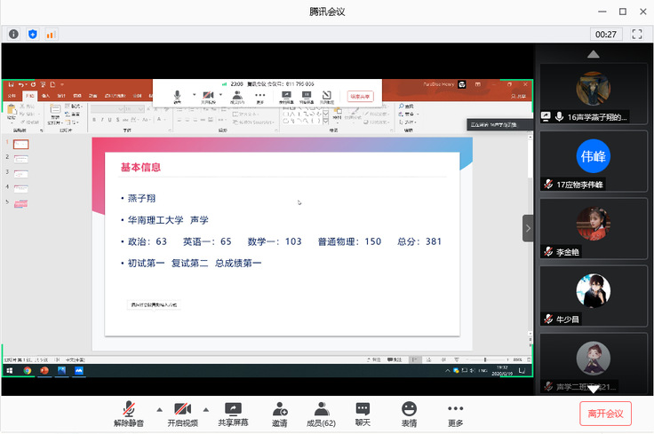Expand audio options arrow beside 解除静音
Screen dimensions: 654x434
tap(160, 410)
